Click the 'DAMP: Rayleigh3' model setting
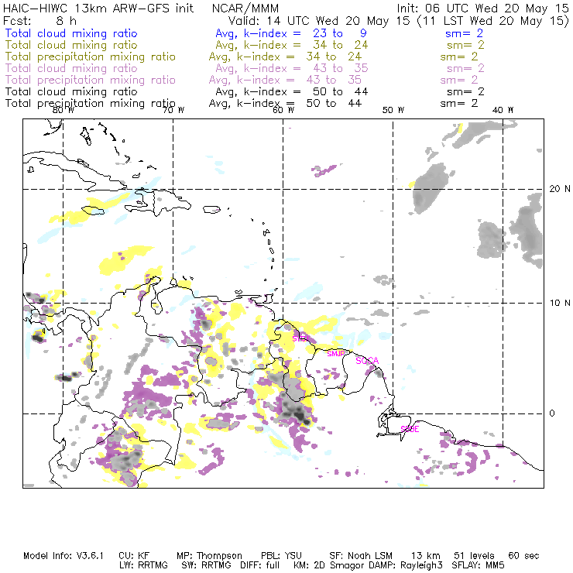The image size is (573, 573). (406, 565)
